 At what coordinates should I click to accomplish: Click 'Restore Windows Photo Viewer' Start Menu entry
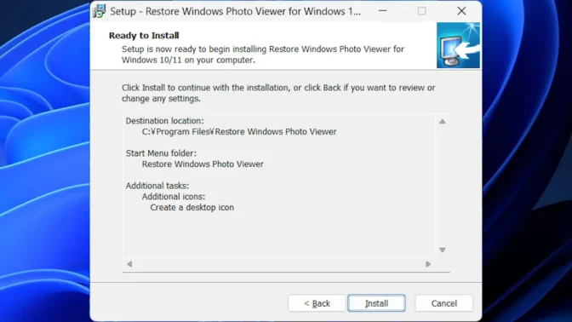pyautogui.click(x=203, y=164)
